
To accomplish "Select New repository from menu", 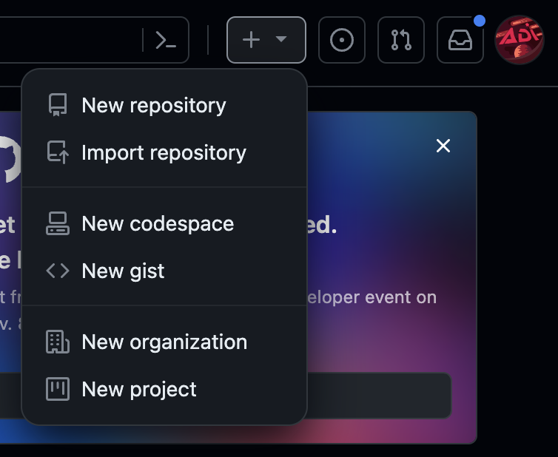I will tap(164, 105).
